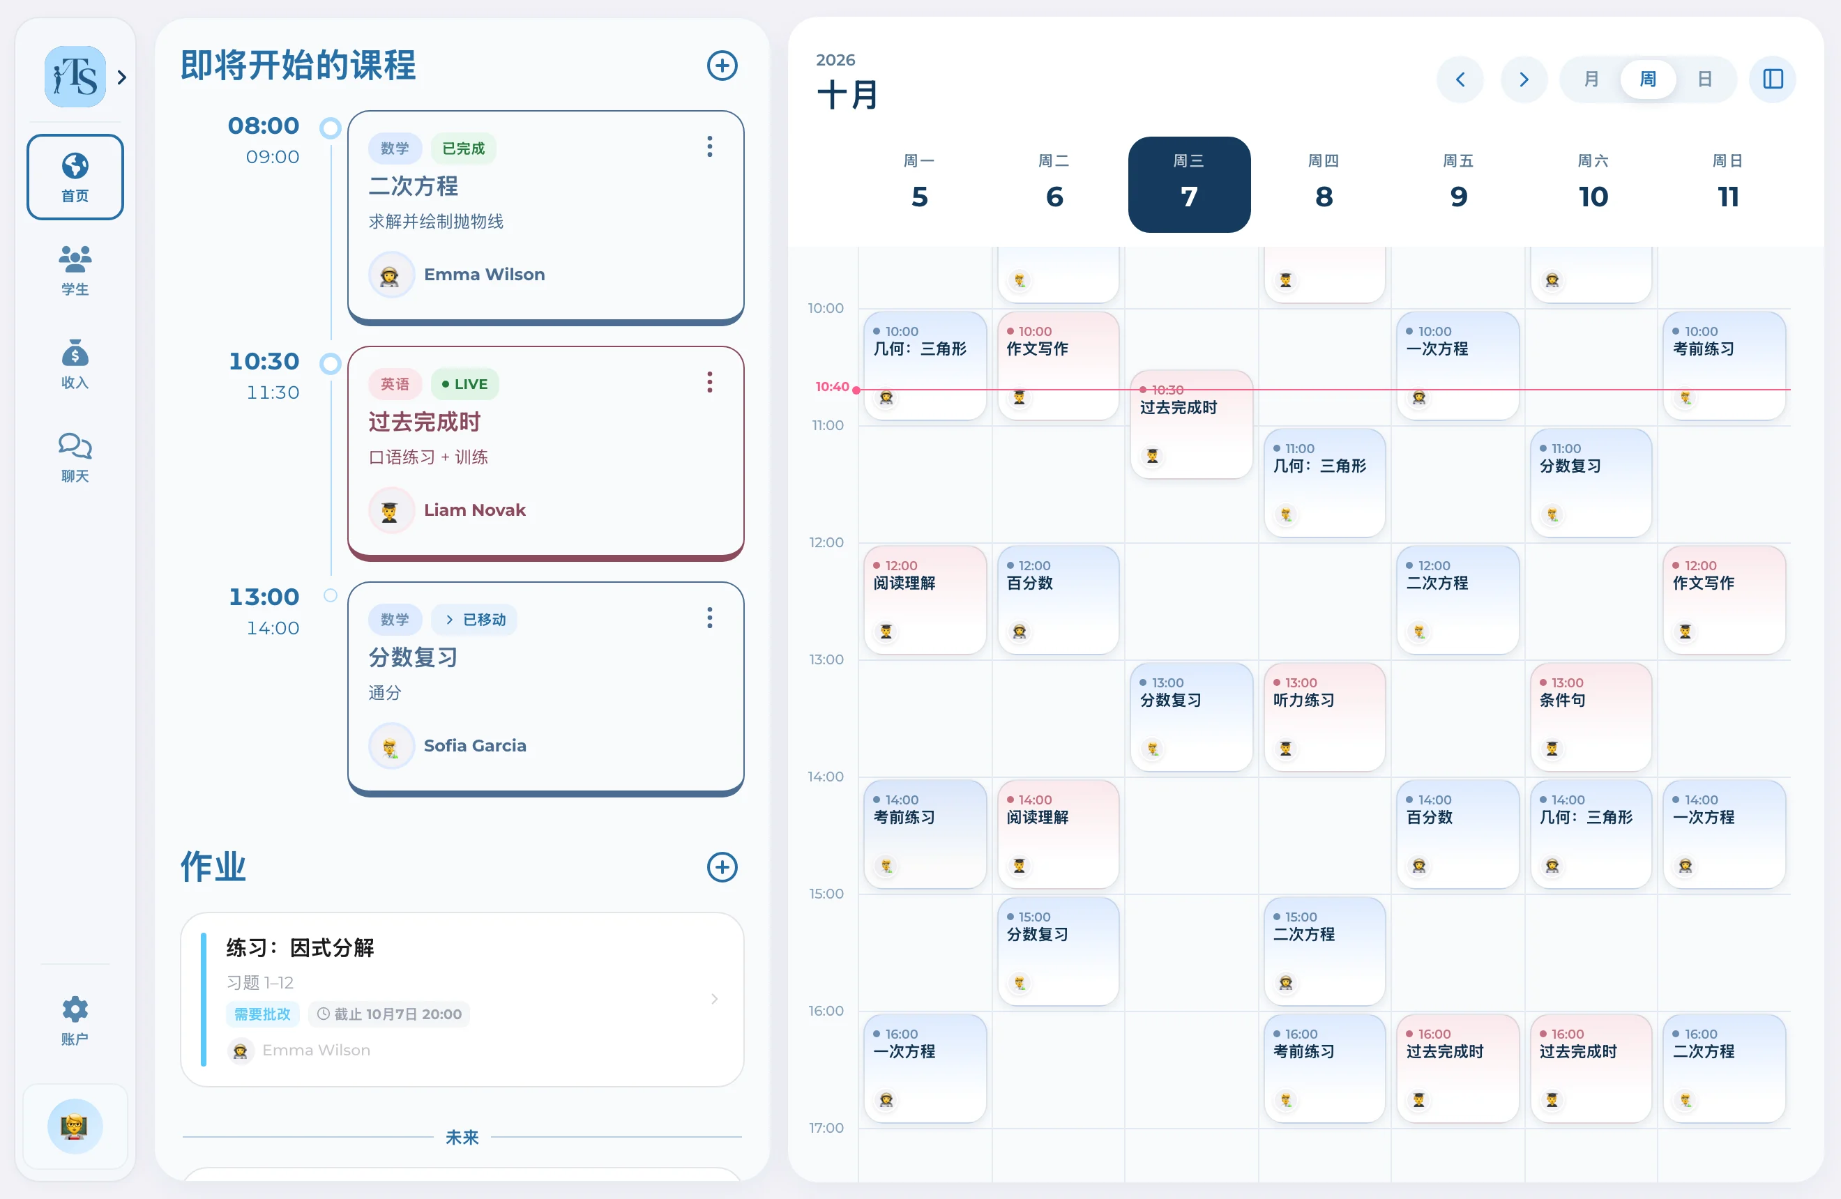Switch calendar to 日 day view

(x=1705, y=79)
